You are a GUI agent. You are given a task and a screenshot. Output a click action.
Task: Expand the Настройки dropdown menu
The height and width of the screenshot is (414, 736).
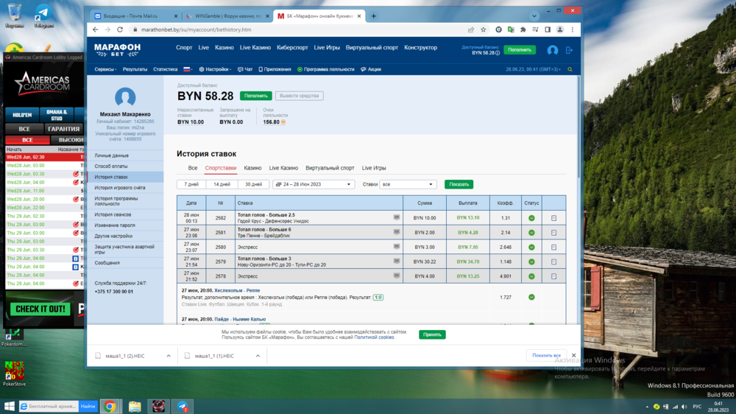[x=214, y=69]
